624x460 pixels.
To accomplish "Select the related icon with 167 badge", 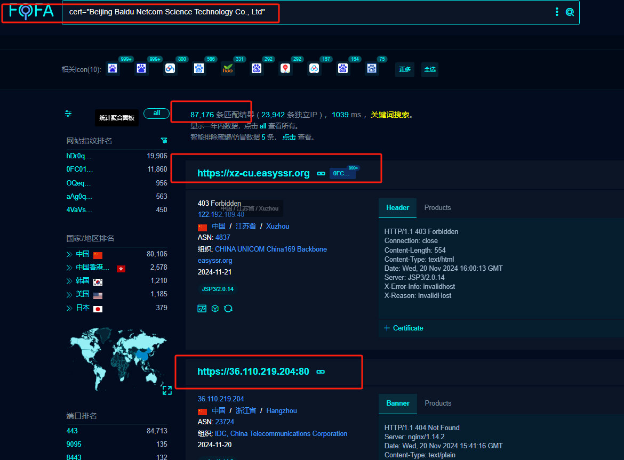I will (x=314, y=69).
